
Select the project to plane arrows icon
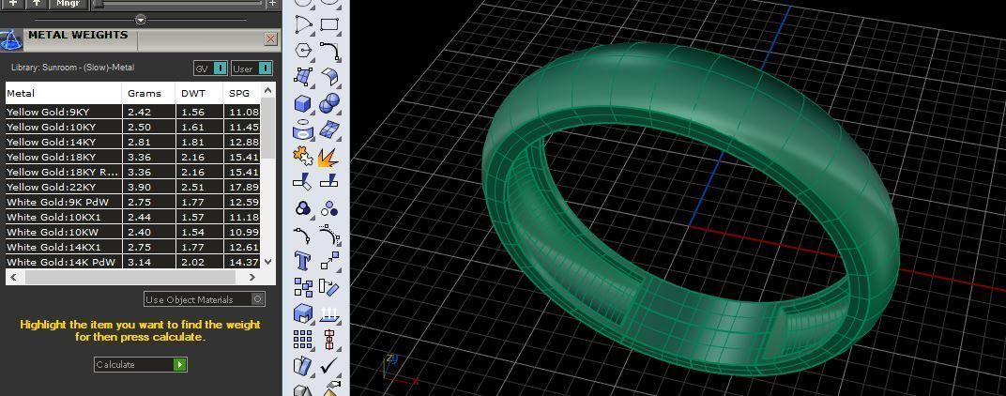coord(329,313)
